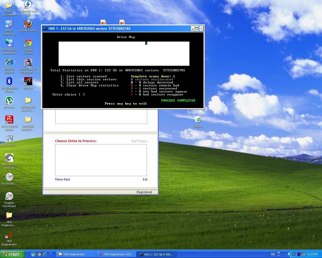Click the Exit link in HDD Regenerator

(145, 179)
